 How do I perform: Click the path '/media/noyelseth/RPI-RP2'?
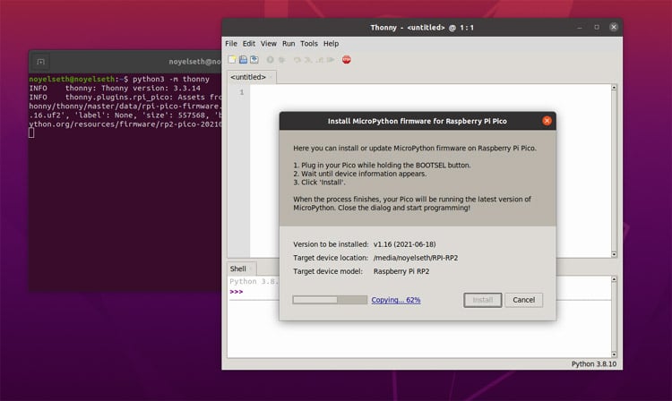click(x=415, y=258)
